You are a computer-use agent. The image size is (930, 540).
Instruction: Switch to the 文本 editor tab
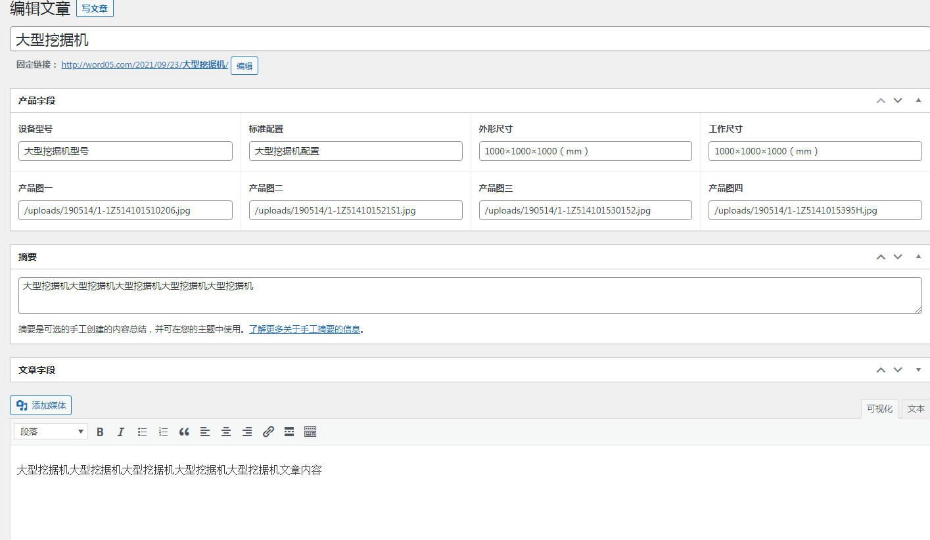[x=916, y=408]
